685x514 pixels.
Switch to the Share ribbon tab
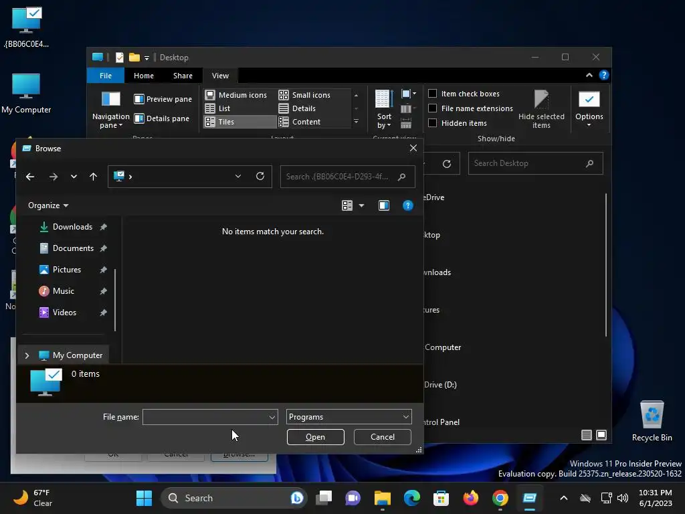(183, 76)
